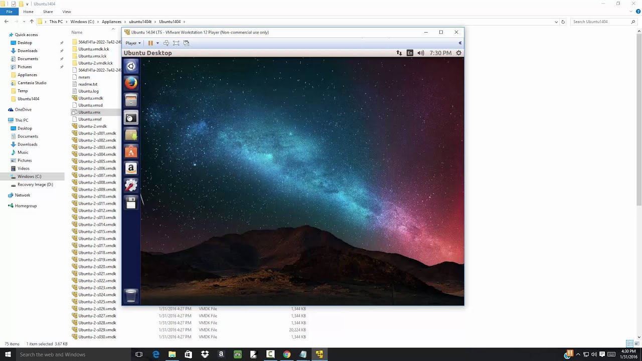Open the Trash in Ubuntu launcher
This screenshot has height=361, width=642.
coord(131,296)
